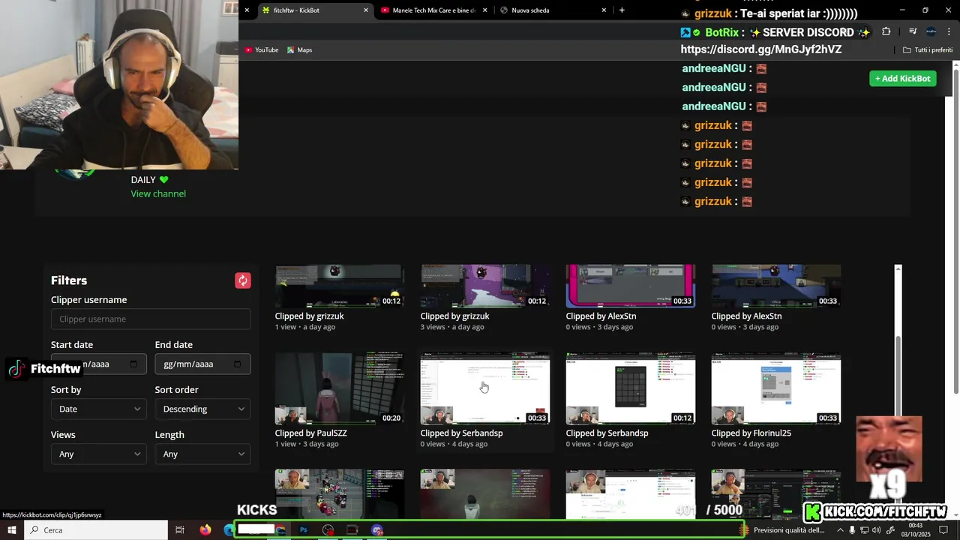Click the taskbar clock showing 00:43

(x=915, y=530)
